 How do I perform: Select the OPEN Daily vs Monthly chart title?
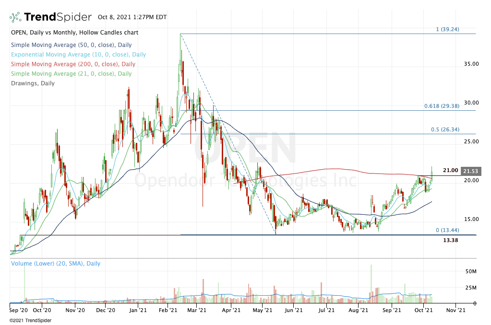(74, 33)
